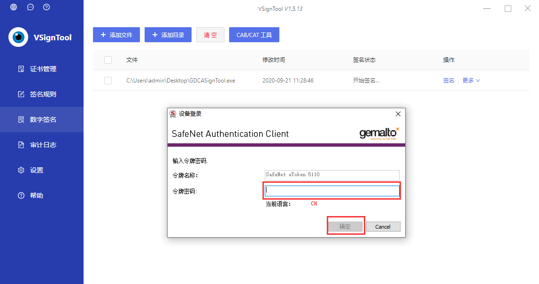Click the 签名规则 edit icon
Viewport: 539px width, 284px height.
pos(21,94)
